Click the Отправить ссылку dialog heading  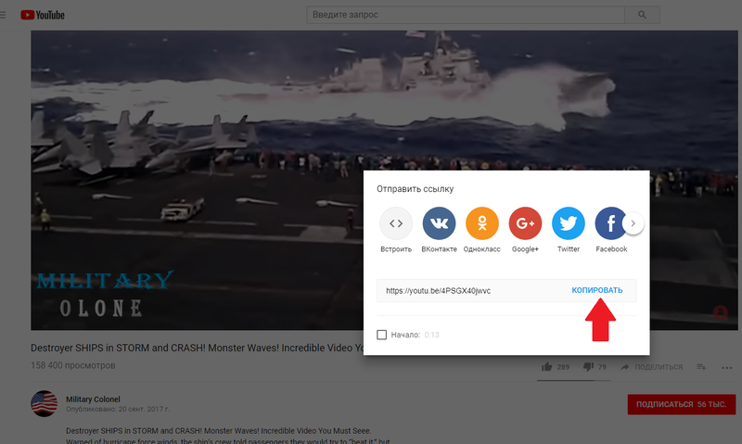pos(415,189)
